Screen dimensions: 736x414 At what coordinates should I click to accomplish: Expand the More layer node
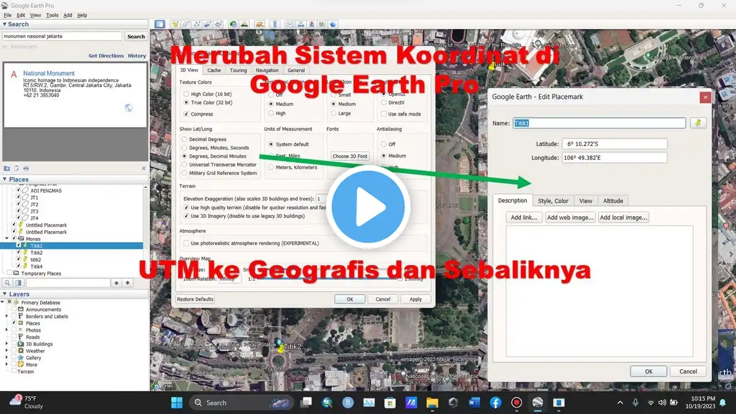(7, 365)
